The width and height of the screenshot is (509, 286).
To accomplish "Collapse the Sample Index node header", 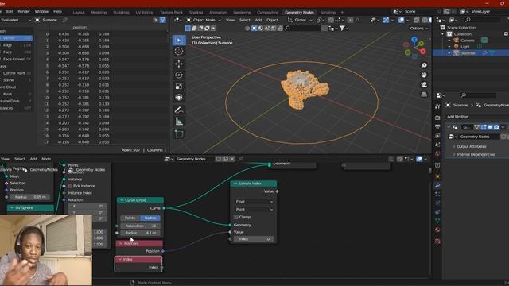I will 235,184.
